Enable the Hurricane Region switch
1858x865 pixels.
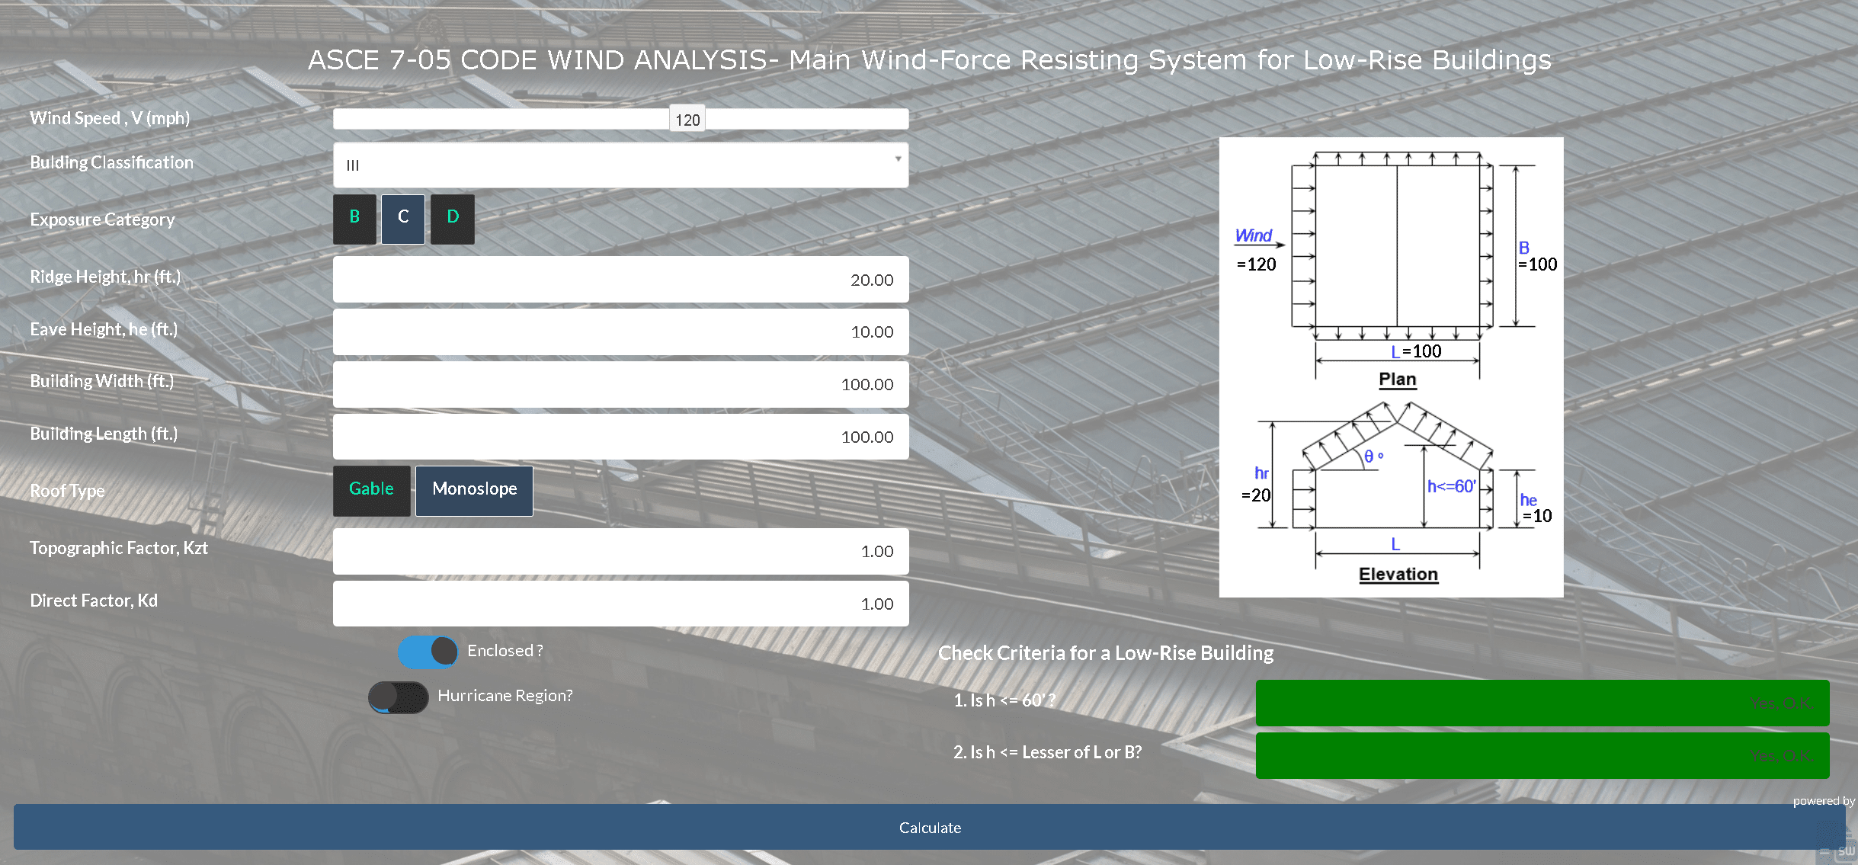398,697
